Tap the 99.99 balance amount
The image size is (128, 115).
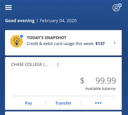point(106,81)
